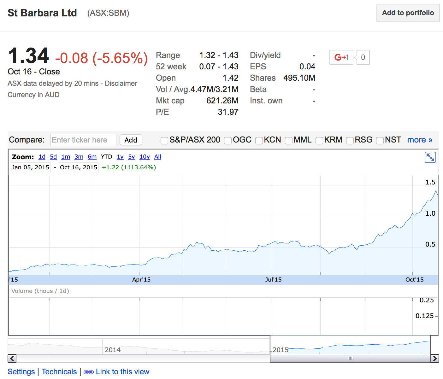Click the +1 count bubble showing 0
This screenshot has width=443, height=379.
pyautogui.click(x=363, y=57)
